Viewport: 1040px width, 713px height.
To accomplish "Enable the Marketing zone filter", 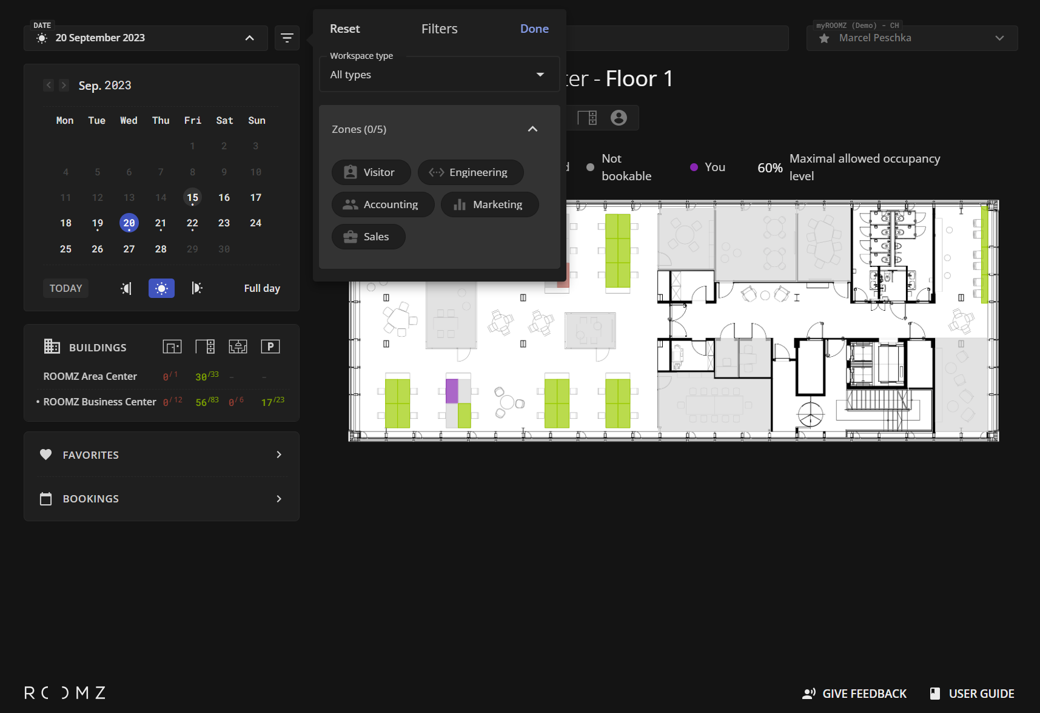I will click(x=489, y=204).
